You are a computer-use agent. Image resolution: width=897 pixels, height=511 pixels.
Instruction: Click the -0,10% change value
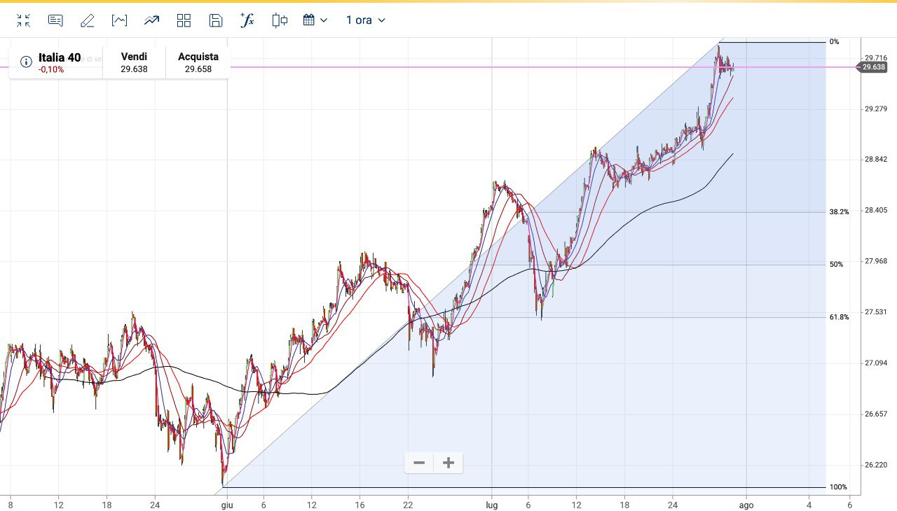point(51,69)
